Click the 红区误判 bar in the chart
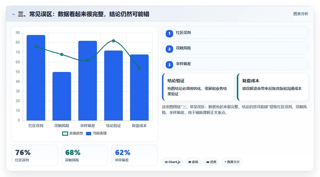 tap(36, 78)
